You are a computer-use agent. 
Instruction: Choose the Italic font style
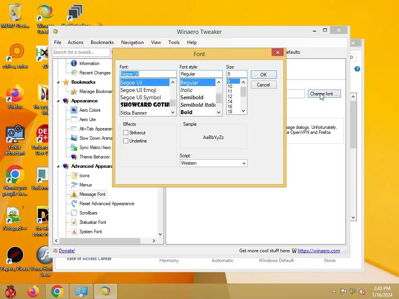(198, 90)
